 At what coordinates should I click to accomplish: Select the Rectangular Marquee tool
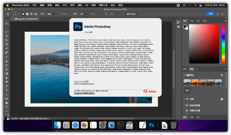tap(6, 28)
